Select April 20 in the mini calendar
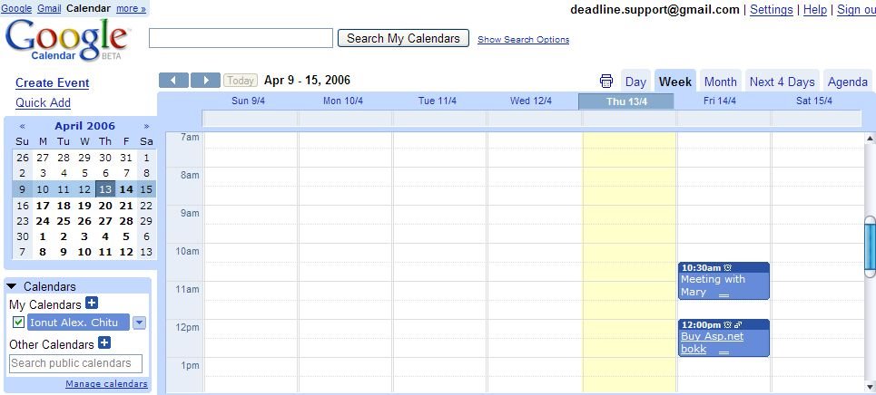Image resolution: width=876 pixels, height=395 pixels. (105, 206)
